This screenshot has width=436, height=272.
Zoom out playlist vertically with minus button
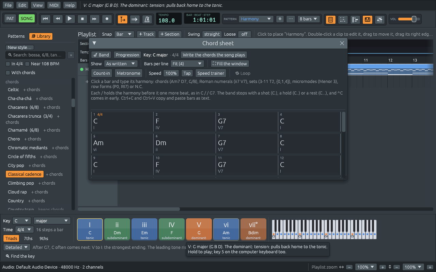(x=397, y=267)
